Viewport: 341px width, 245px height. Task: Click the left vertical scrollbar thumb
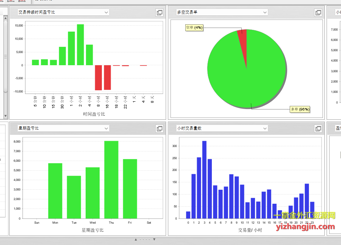6,56
